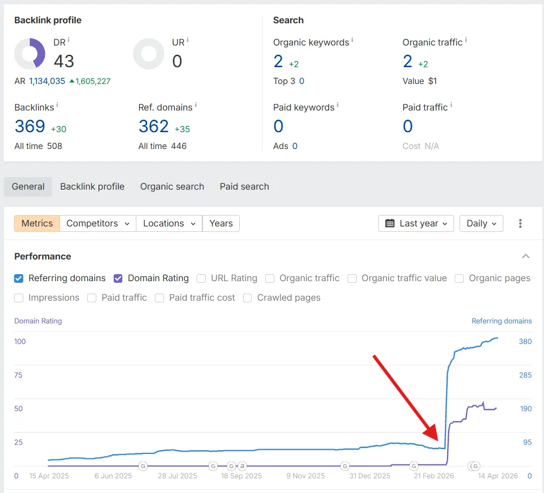
Task: Expand the Competitors dropdown
Action: coord(97,223)
